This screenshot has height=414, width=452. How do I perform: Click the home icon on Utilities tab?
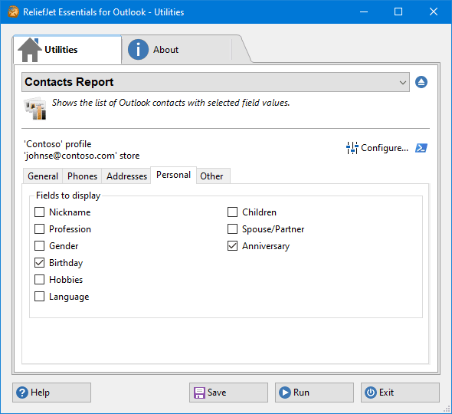point(30,50)
